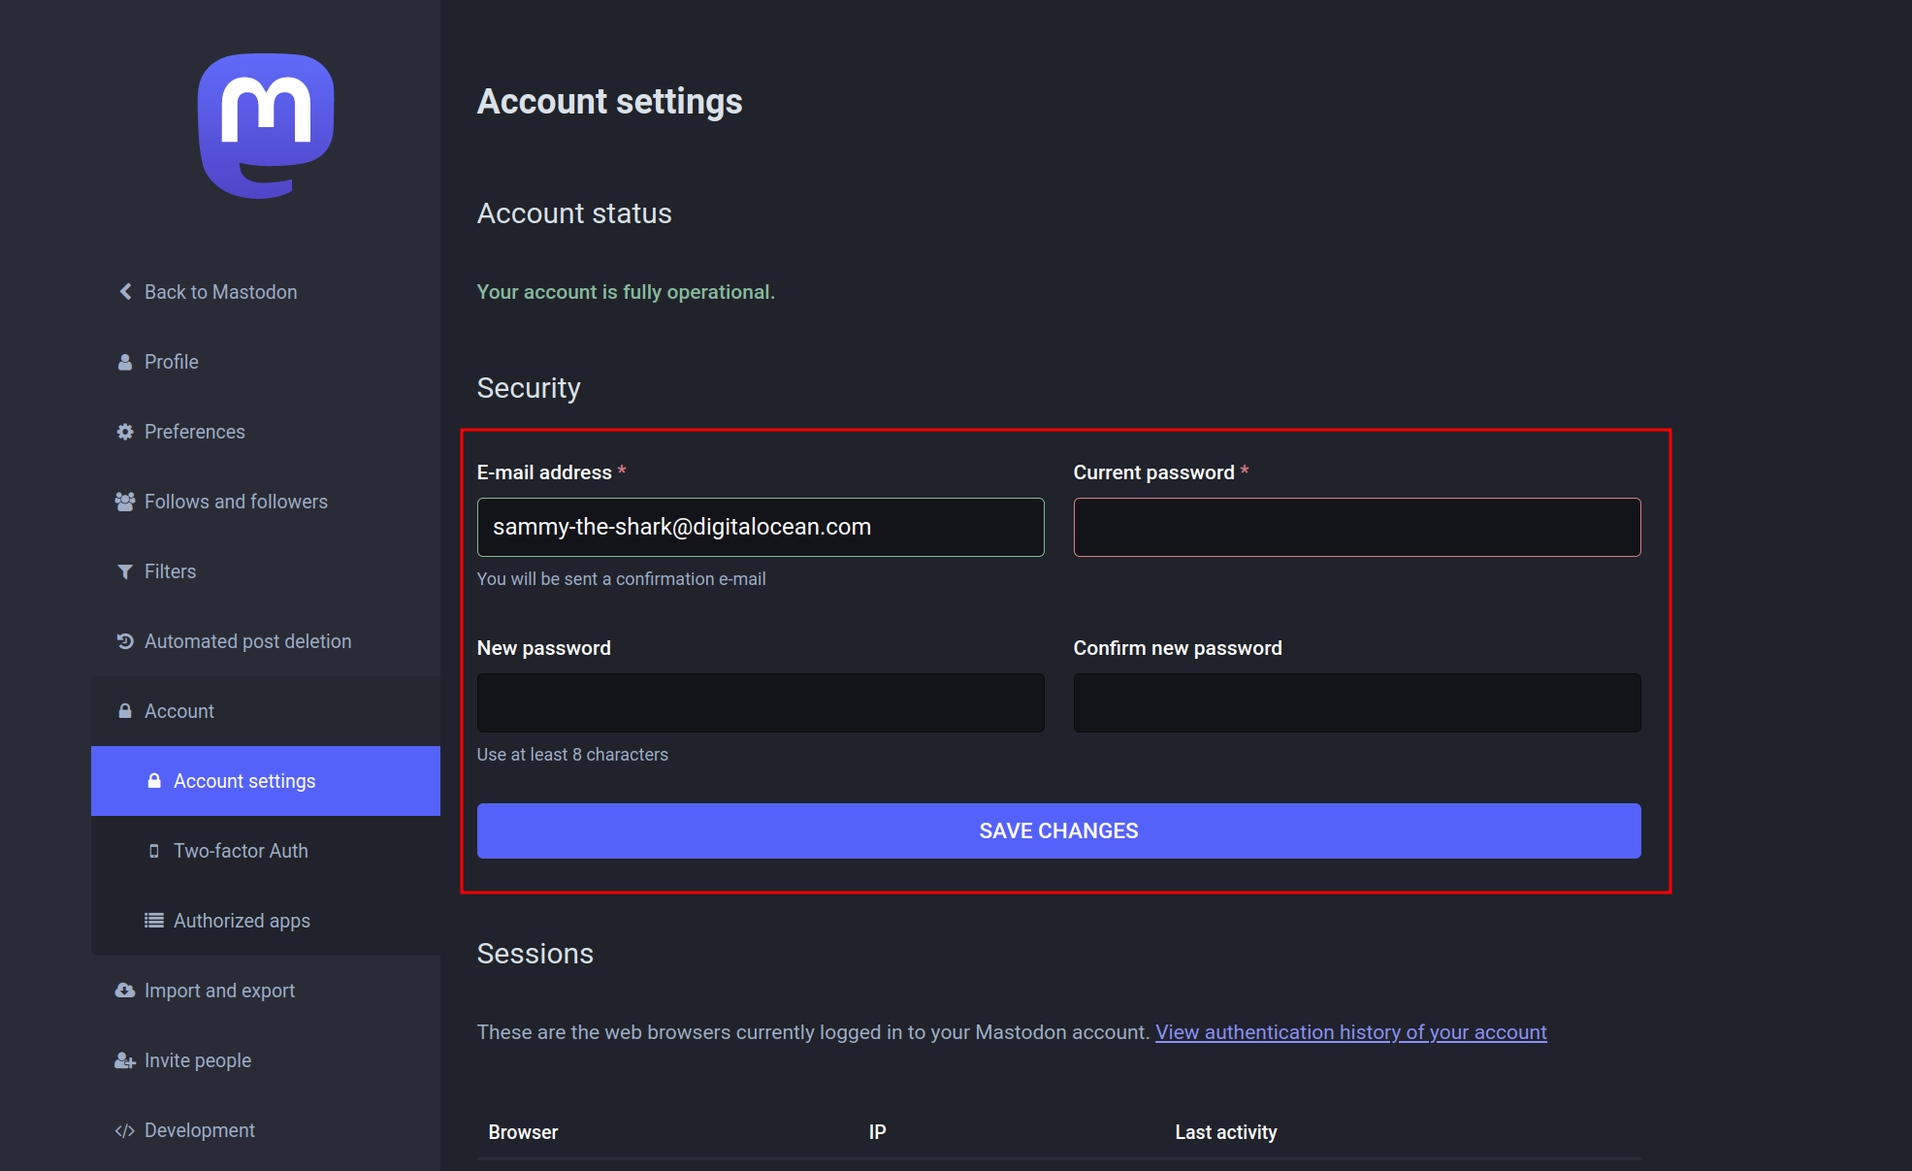Click the lock icon next to Account settings
Screen dimensions: 1912x1171
coord(154,781)
